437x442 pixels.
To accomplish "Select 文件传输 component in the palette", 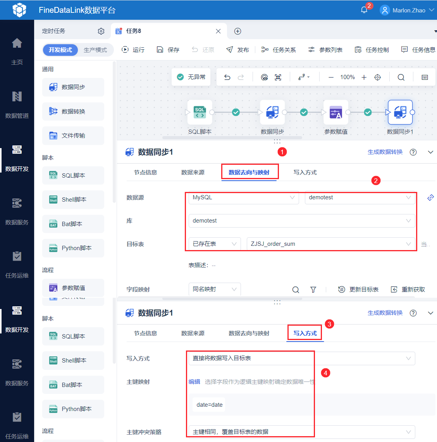I will [73, 136].
